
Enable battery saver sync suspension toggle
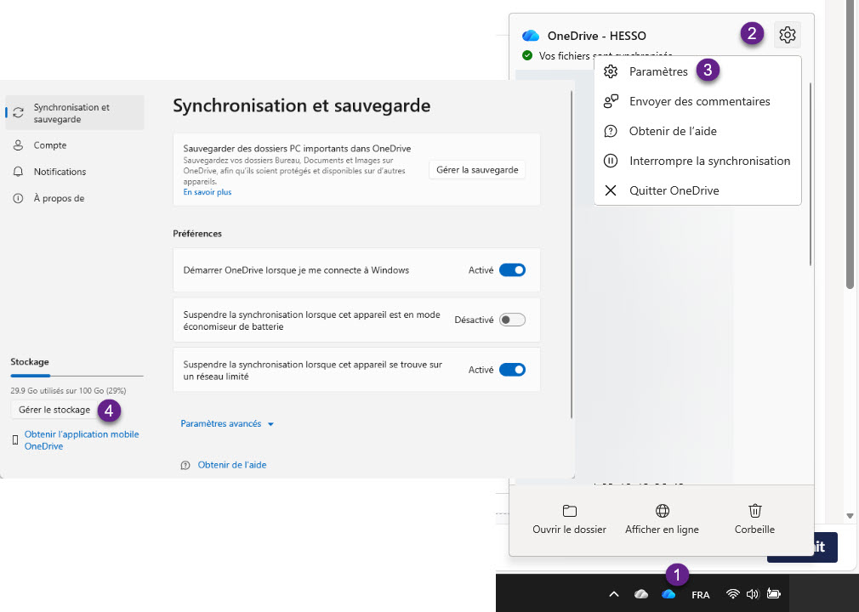coord(512,320)
